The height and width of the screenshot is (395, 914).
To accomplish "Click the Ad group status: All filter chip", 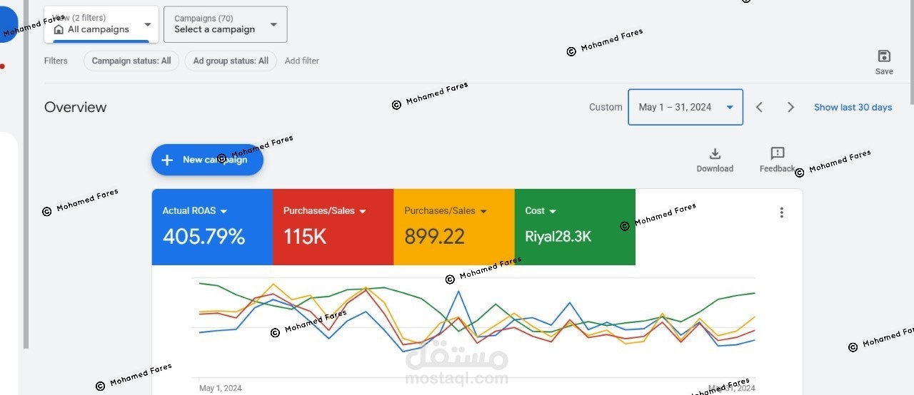I will (x=231, y=61).
